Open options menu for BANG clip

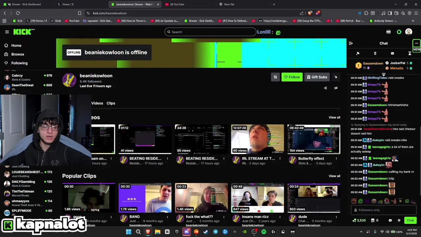tap(167, 217)
